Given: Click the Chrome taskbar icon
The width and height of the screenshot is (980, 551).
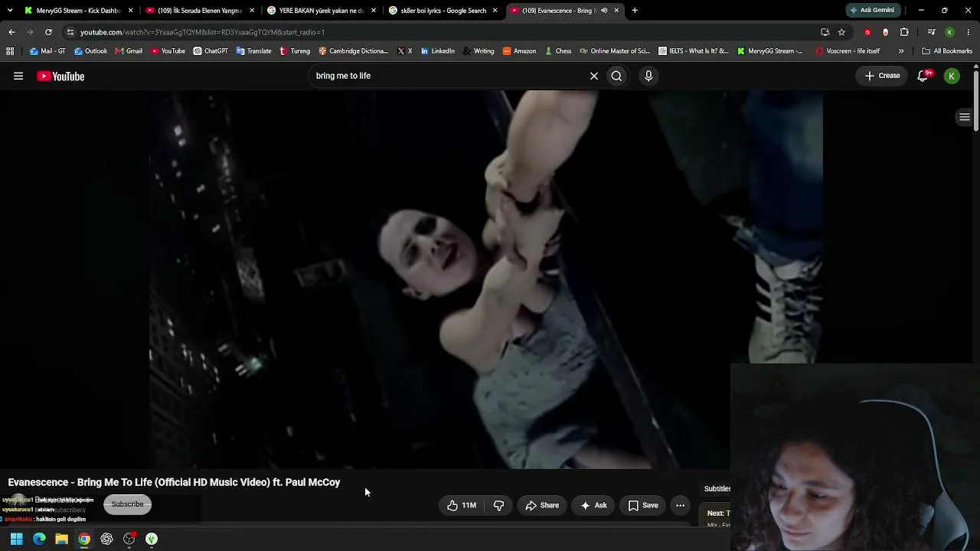Looking at the screenshot, I should (x=84, y=539).
